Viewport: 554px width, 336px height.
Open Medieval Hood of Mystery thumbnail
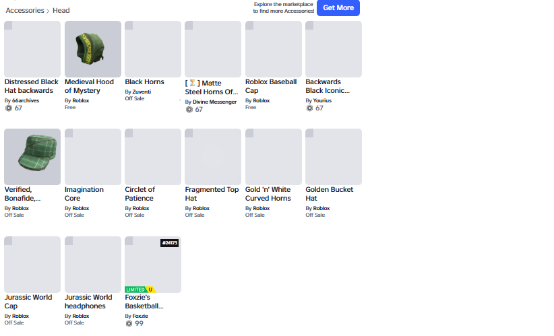tap(93, 49)
